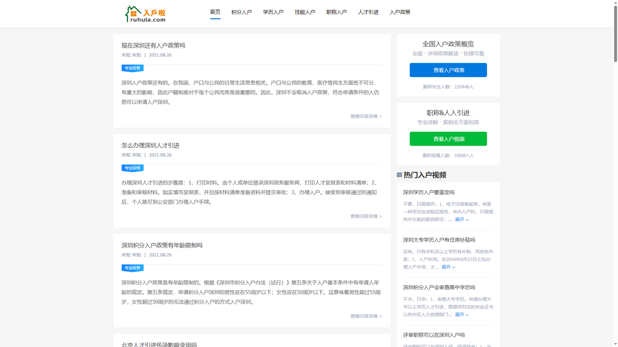Viewport: 618px width, 347px height.
Task: View 查看问答详情 for 现在深圳还有入户政策吗
Action: pos(366,117)
